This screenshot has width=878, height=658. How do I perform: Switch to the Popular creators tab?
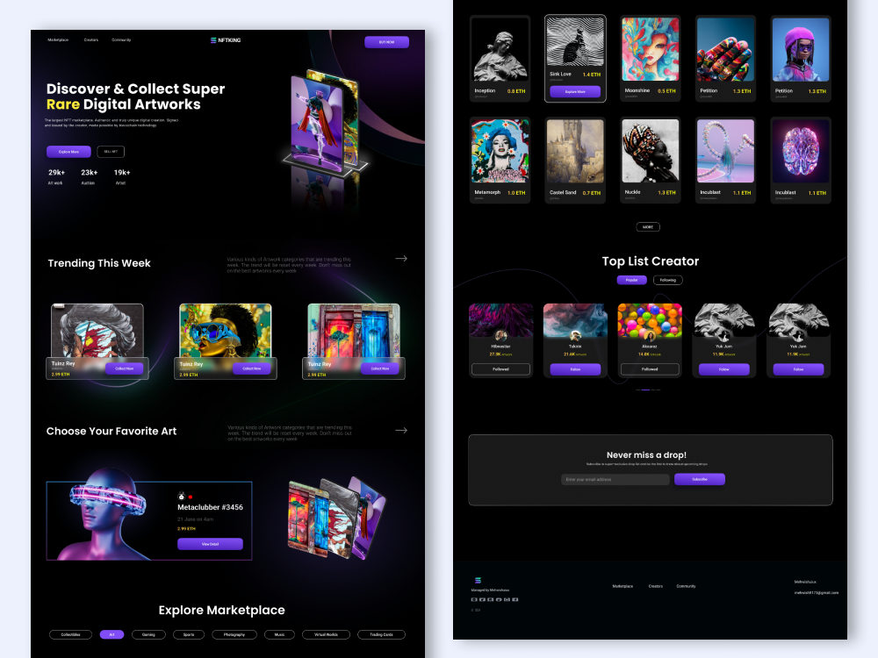tap(631, 280)
